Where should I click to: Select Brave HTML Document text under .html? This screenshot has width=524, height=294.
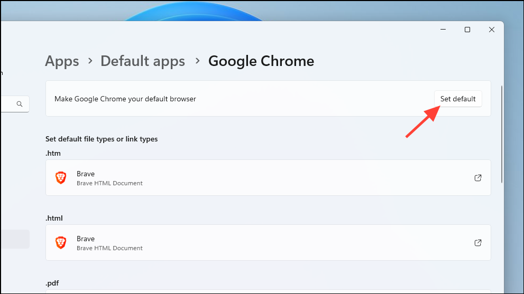(109, 248)
